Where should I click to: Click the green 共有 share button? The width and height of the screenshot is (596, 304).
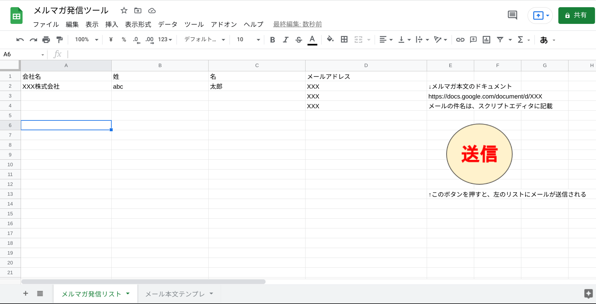coord(576,15)
